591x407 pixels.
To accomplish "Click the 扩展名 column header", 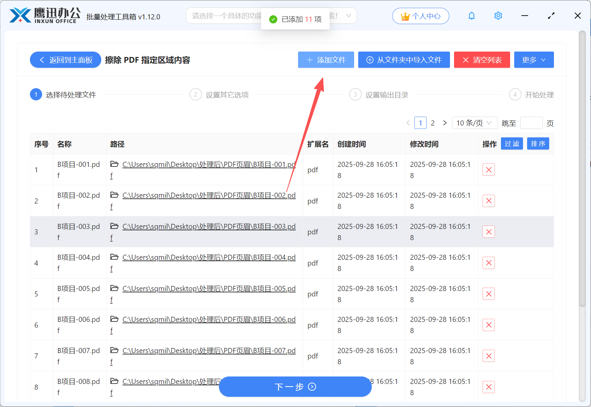I will coord(318,144).
